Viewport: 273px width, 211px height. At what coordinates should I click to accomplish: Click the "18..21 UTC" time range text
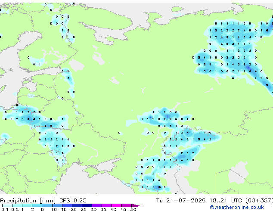226,201
